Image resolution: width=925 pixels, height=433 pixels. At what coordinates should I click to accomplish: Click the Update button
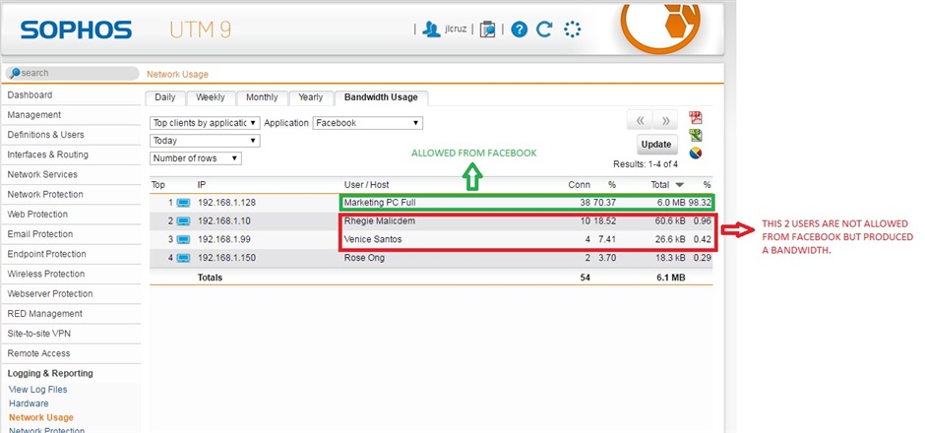point(656,144)
